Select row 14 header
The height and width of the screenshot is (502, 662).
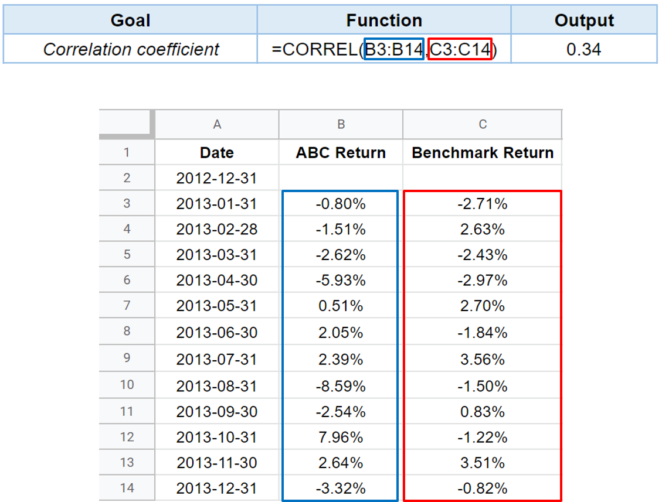(x=127, y=489)
